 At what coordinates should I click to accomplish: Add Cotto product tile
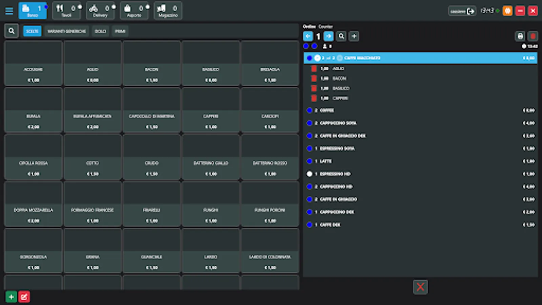(x=92, y=157)
